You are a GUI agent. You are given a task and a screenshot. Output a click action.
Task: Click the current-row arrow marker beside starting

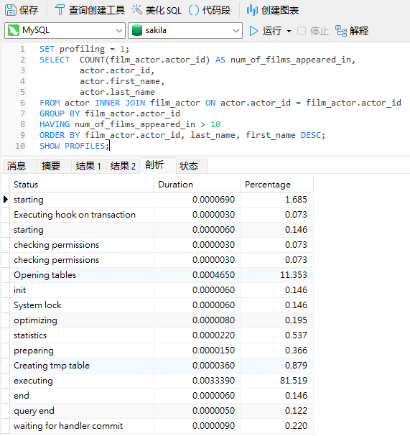point(5,200)
